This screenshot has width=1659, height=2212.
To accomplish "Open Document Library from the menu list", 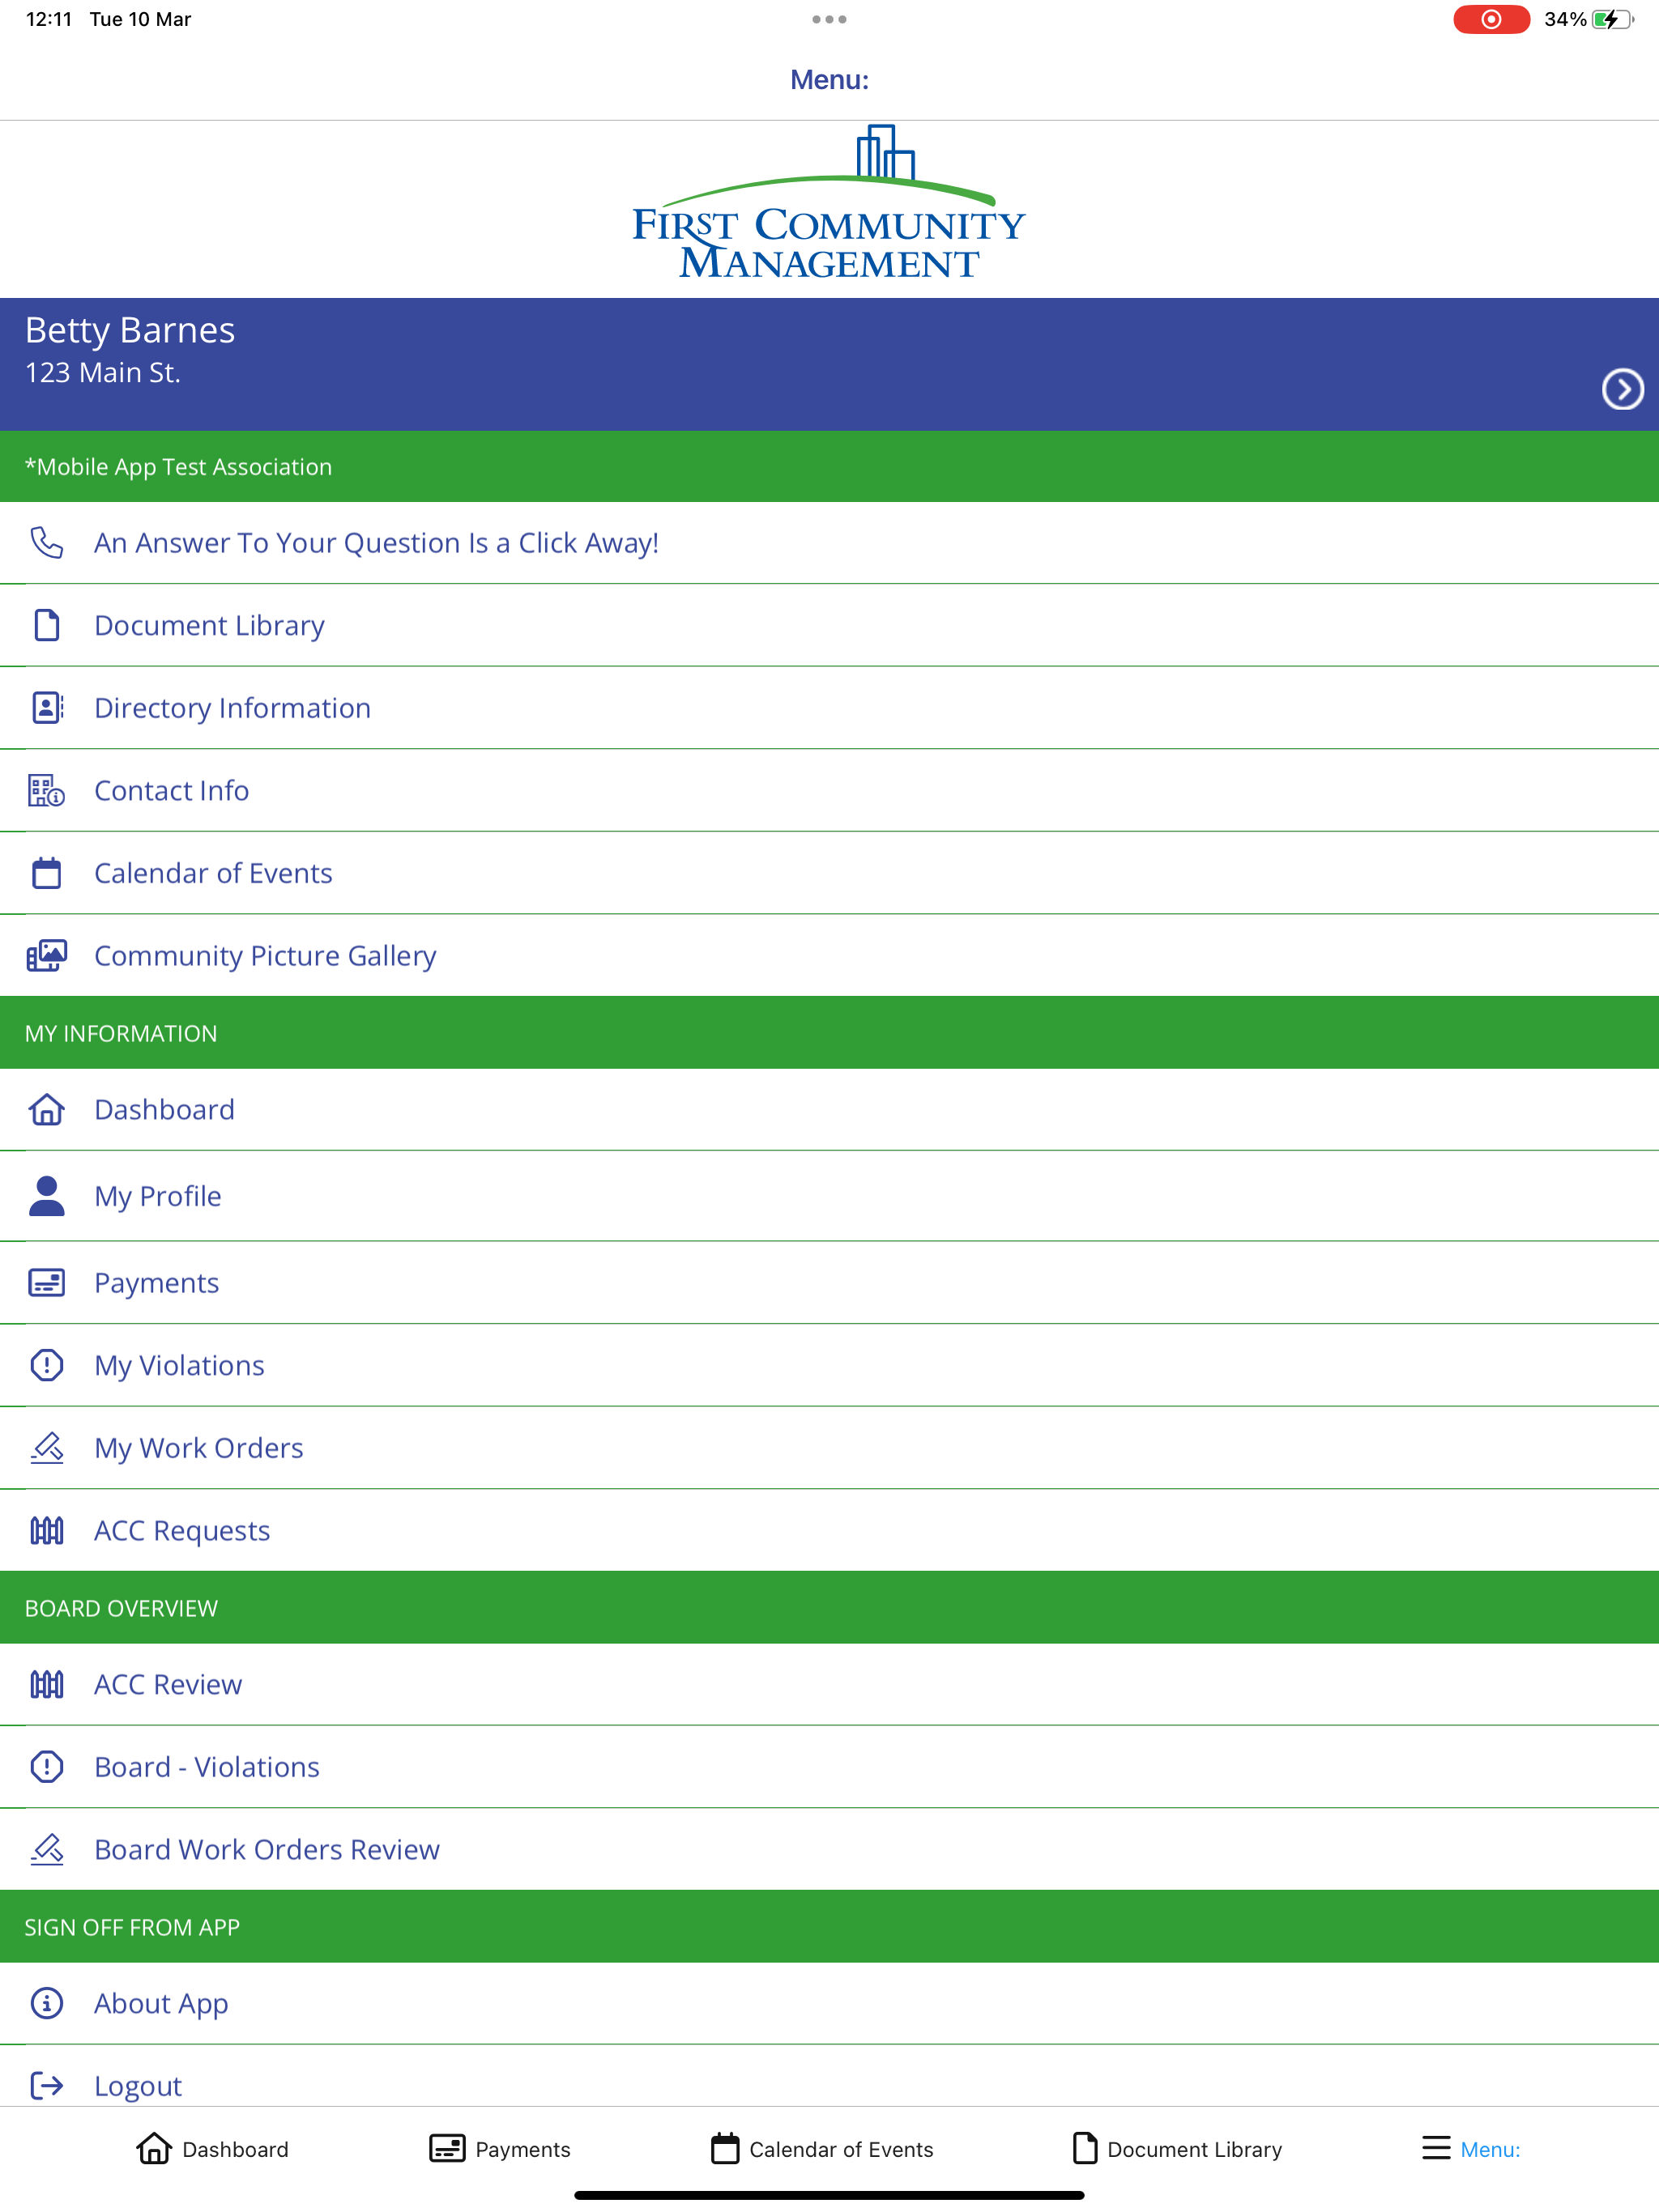I will (829, 625).
